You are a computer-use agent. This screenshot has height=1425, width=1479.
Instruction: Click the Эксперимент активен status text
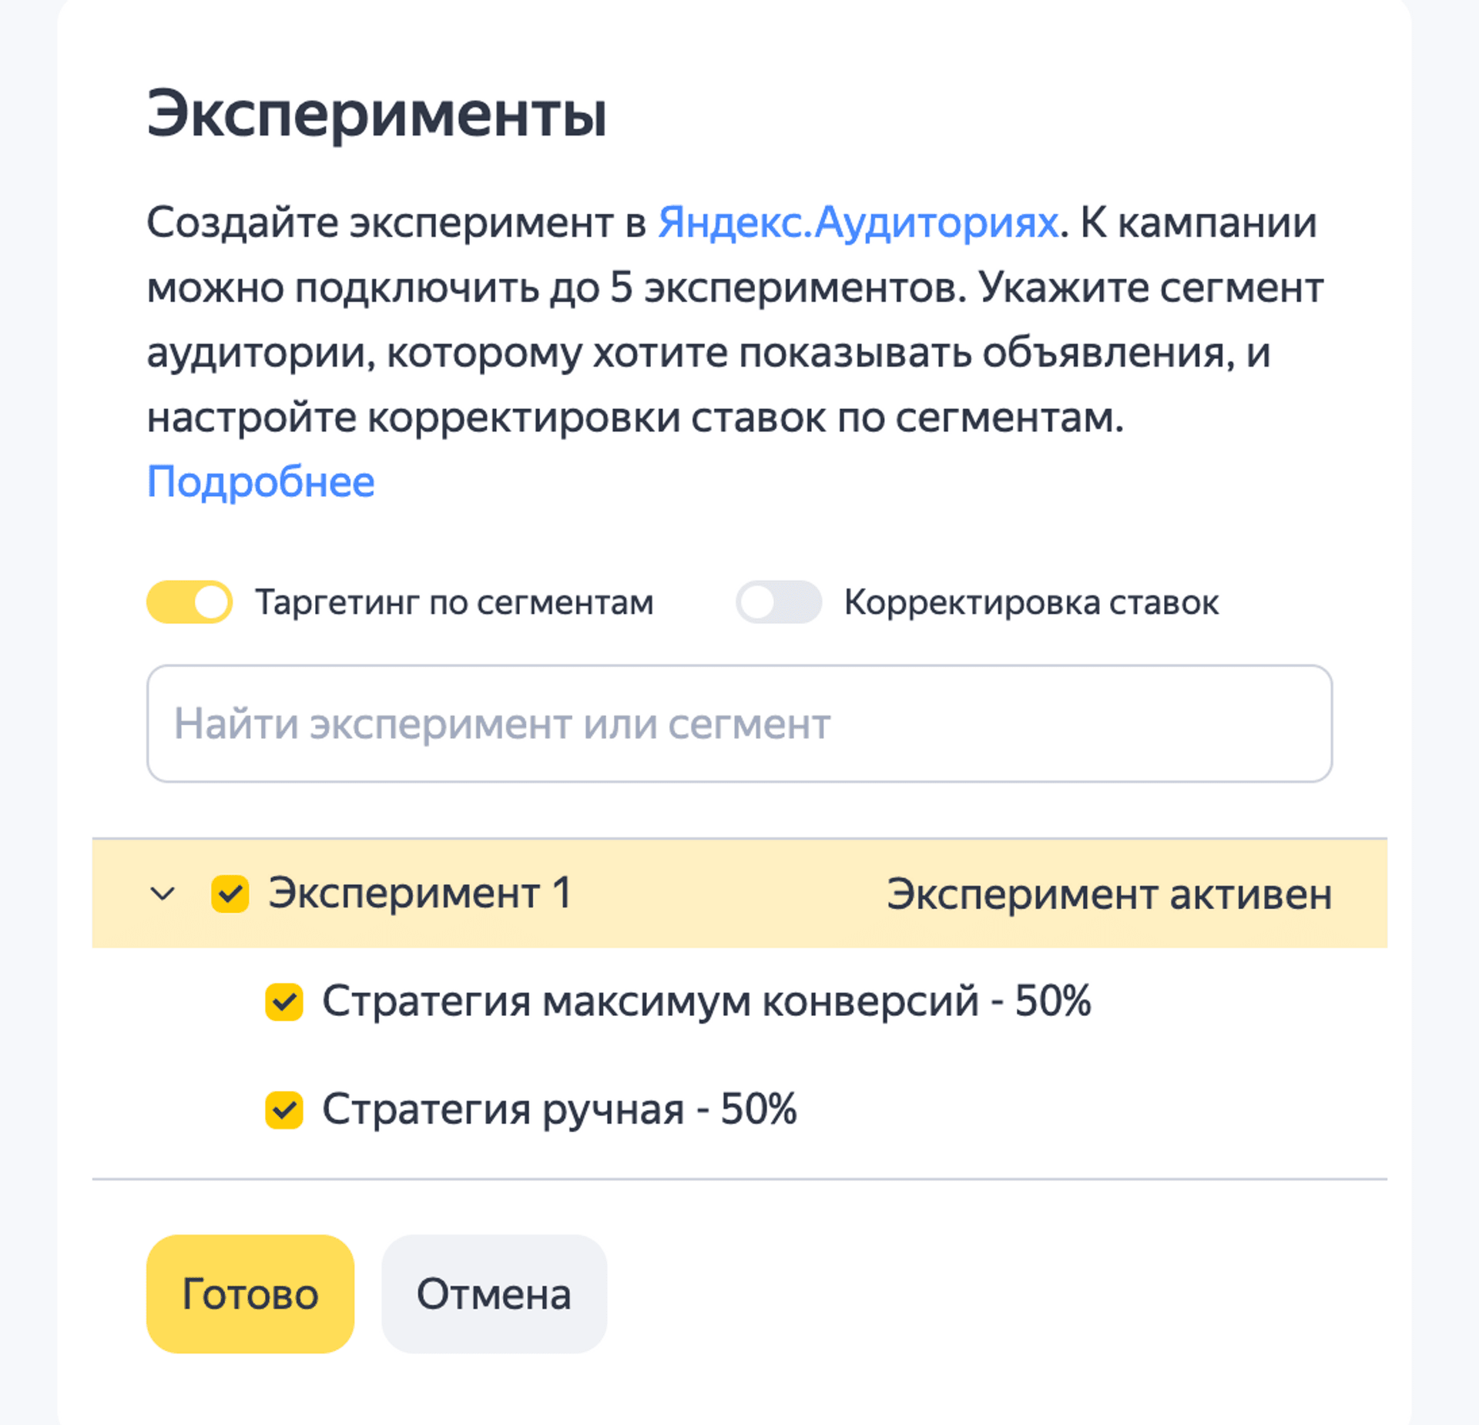click(x=1108, y=894)
